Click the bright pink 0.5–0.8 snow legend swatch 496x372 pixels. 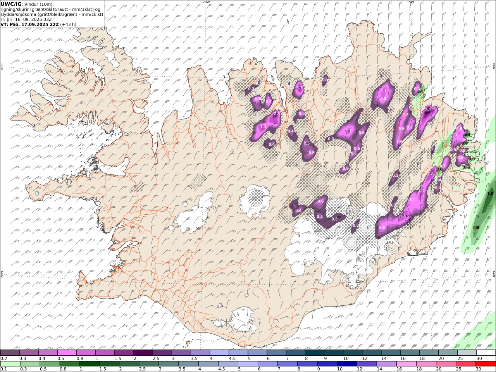coord(67,353)
